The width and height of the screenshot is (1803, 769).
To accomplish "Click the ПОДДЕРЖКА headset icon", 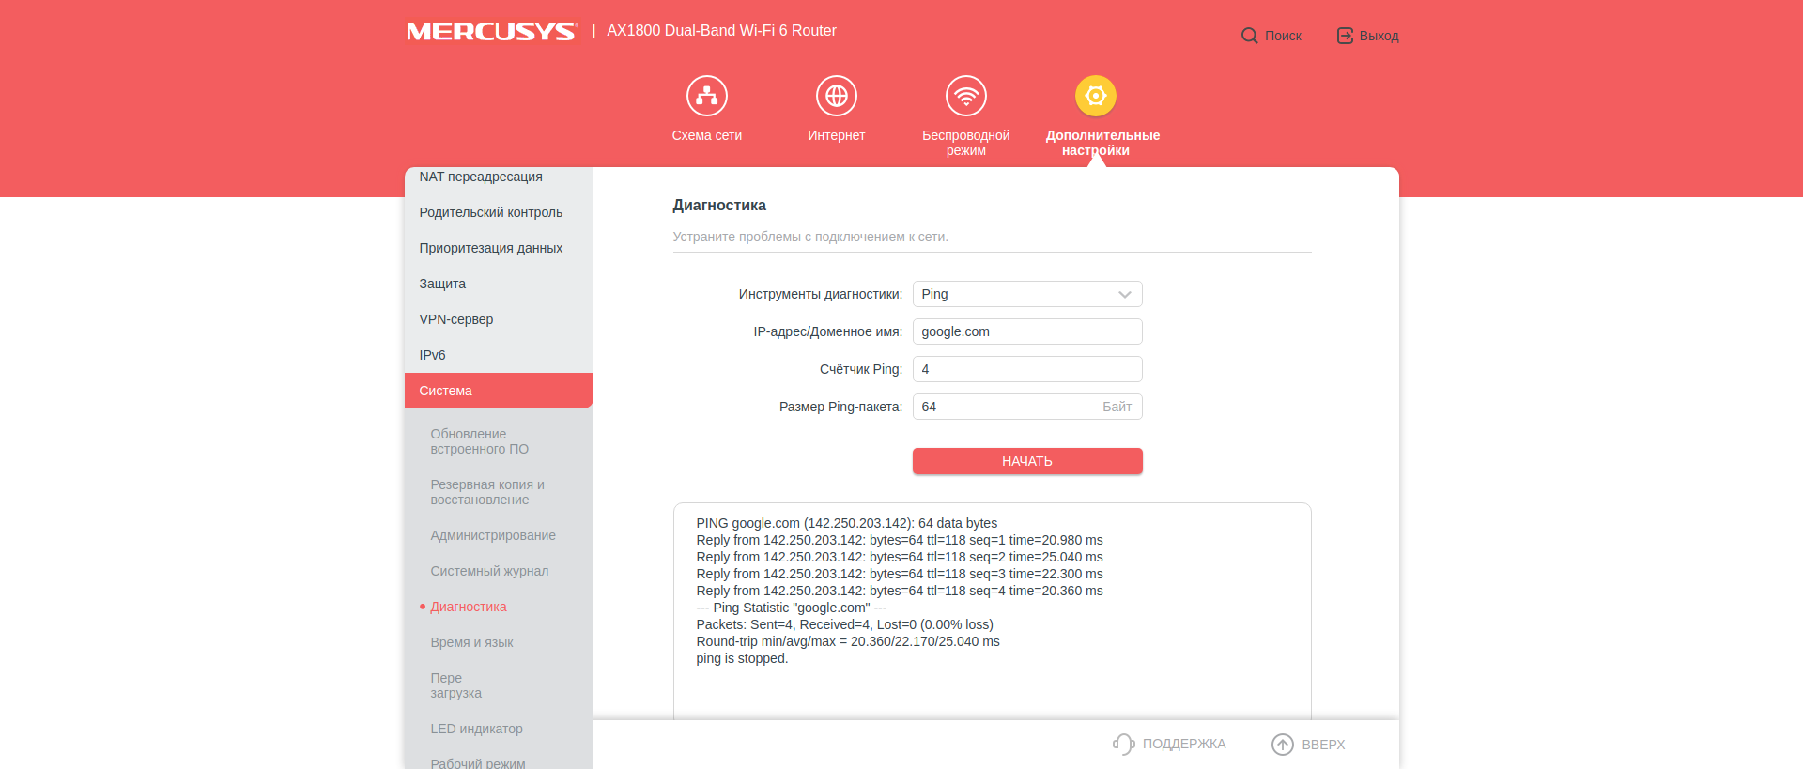I will (1123, 744).
